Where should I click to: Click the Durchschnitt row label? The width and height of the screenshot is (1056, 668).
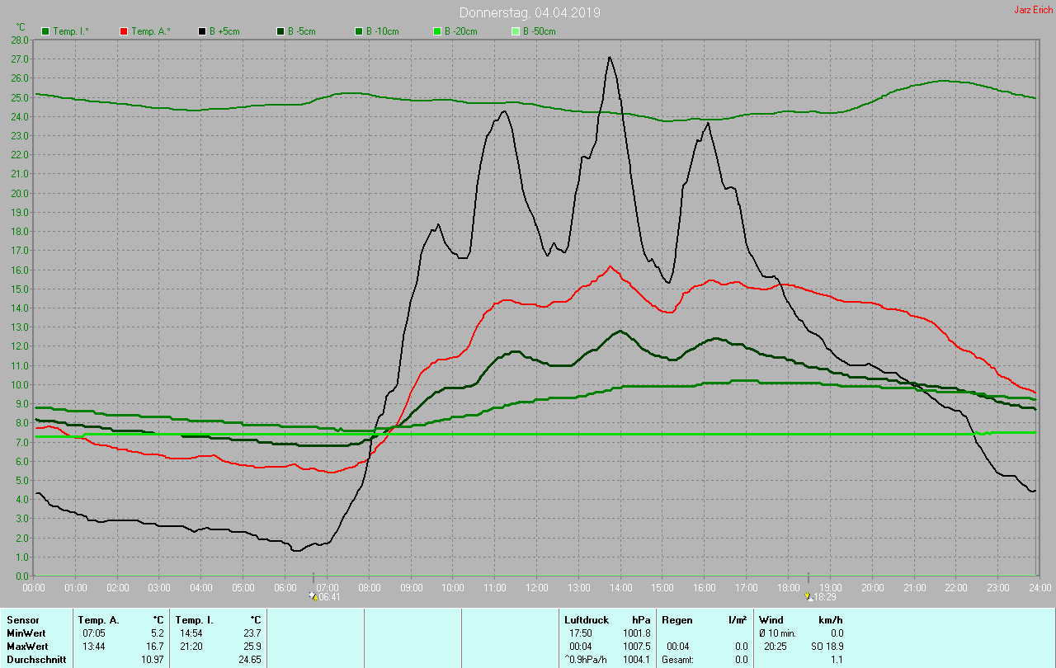coord(35,660)
